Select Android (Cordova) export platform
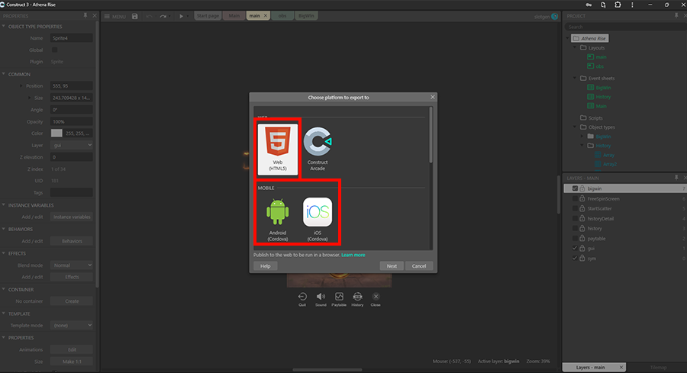The image size is (687, 373). 278,217
